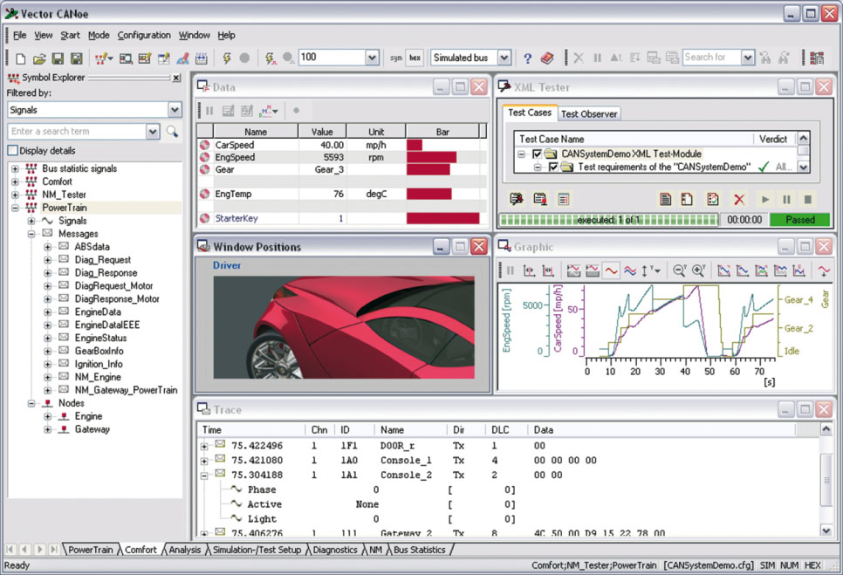This screenshot has height=575, width=843.
Task: Toggle the Test requirements checkbox in the test tree
Action: pyautogui.click(x=552, y=168)
